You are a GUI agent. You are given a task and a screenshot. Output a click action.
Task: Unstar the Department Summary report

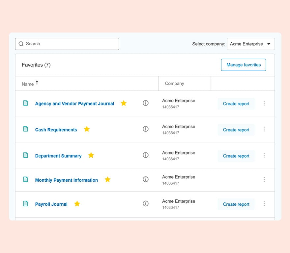tap(91, 155)
